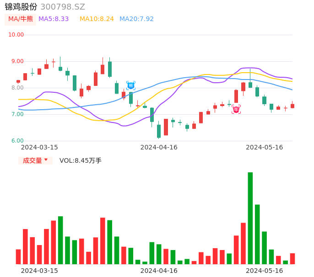Select the MA/牛熊 indicator tab
This screenshot has width=314, height=277.
21,19
